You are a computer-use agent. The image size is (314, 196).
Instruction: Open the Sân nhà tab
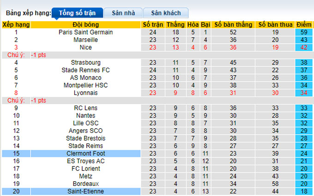(122, 13)
